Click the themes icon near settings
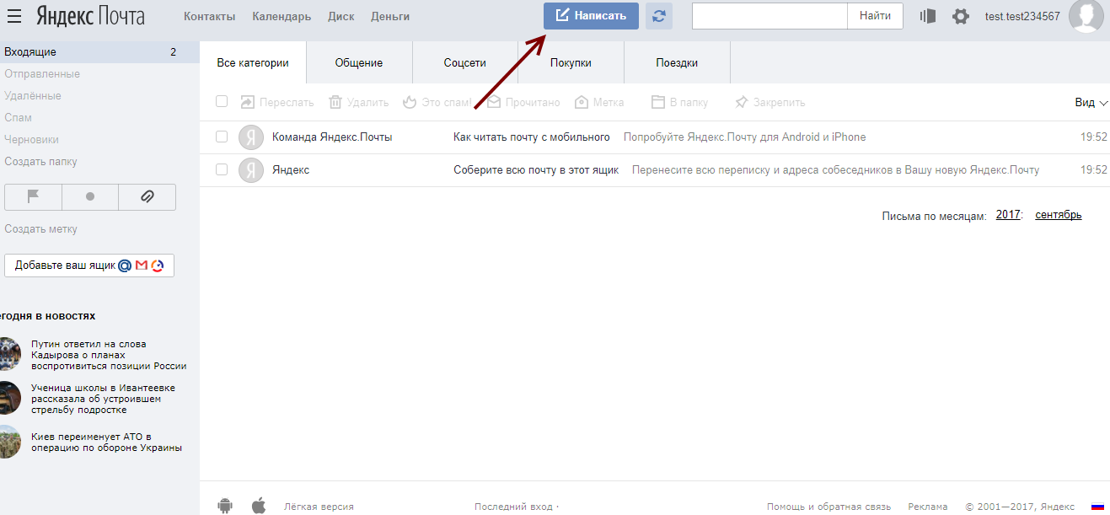The width and height of the screenshot is (1110, 515). (928, 16)
